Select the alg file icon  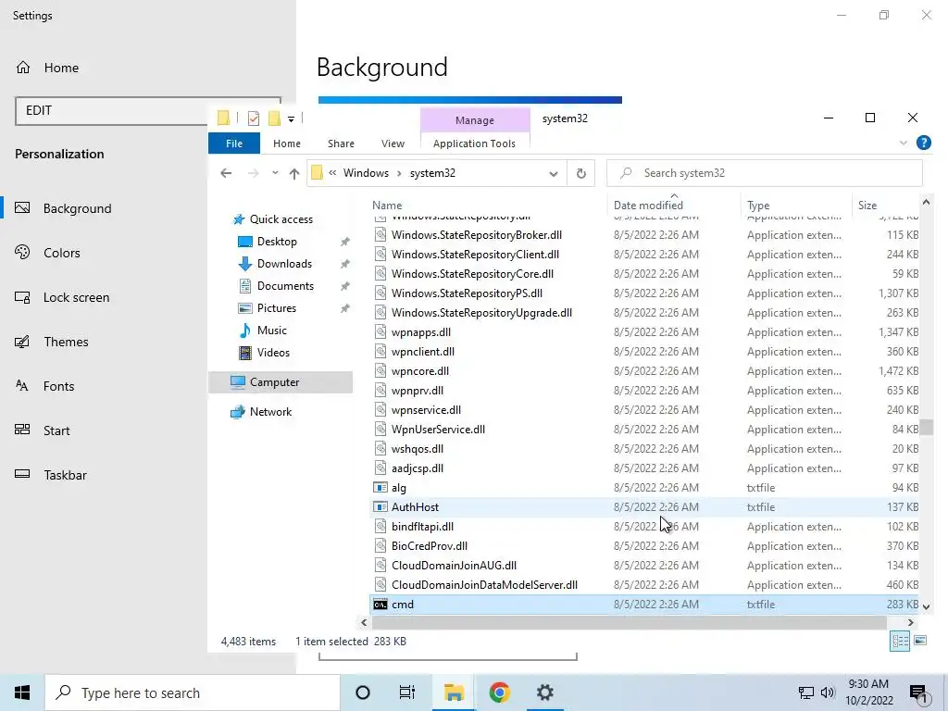[x=380, y=487]
